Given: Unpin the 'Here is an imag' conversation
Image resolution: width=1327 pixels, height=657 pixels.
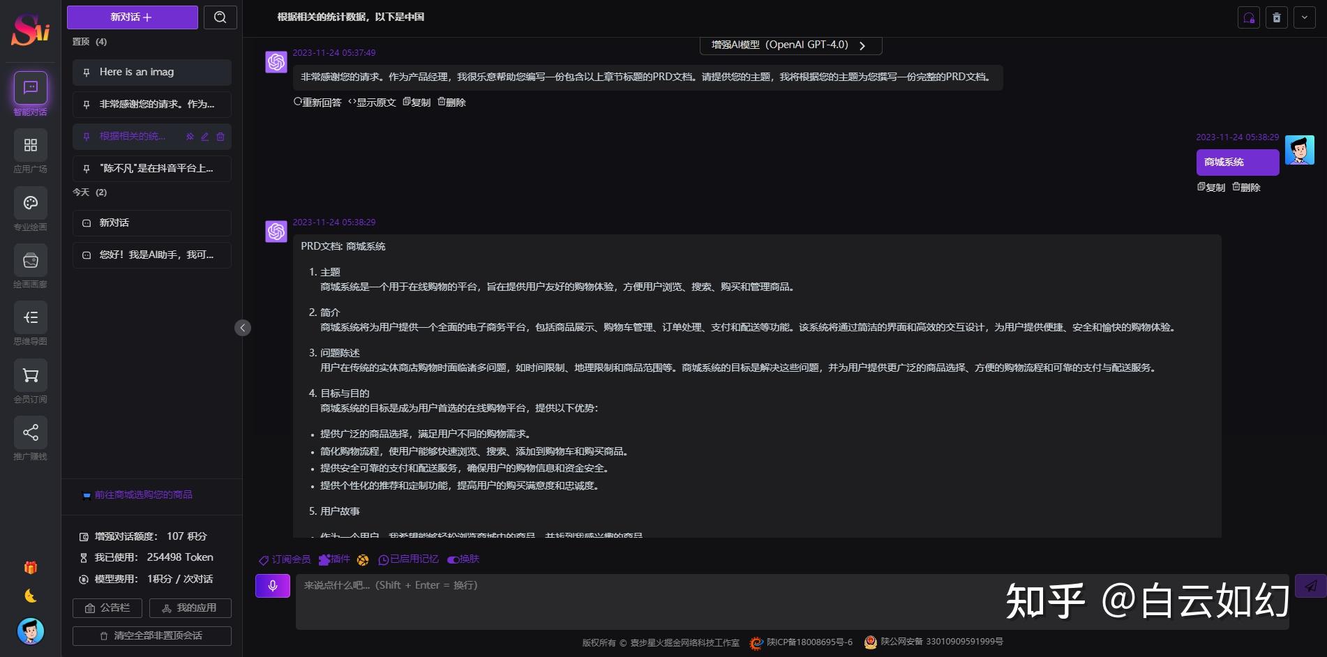Looking at the screenshot, I should click(x=85, y=72).
